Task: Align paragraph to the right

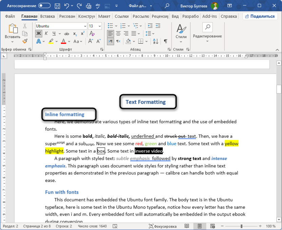Action: (x=126, y=34)
